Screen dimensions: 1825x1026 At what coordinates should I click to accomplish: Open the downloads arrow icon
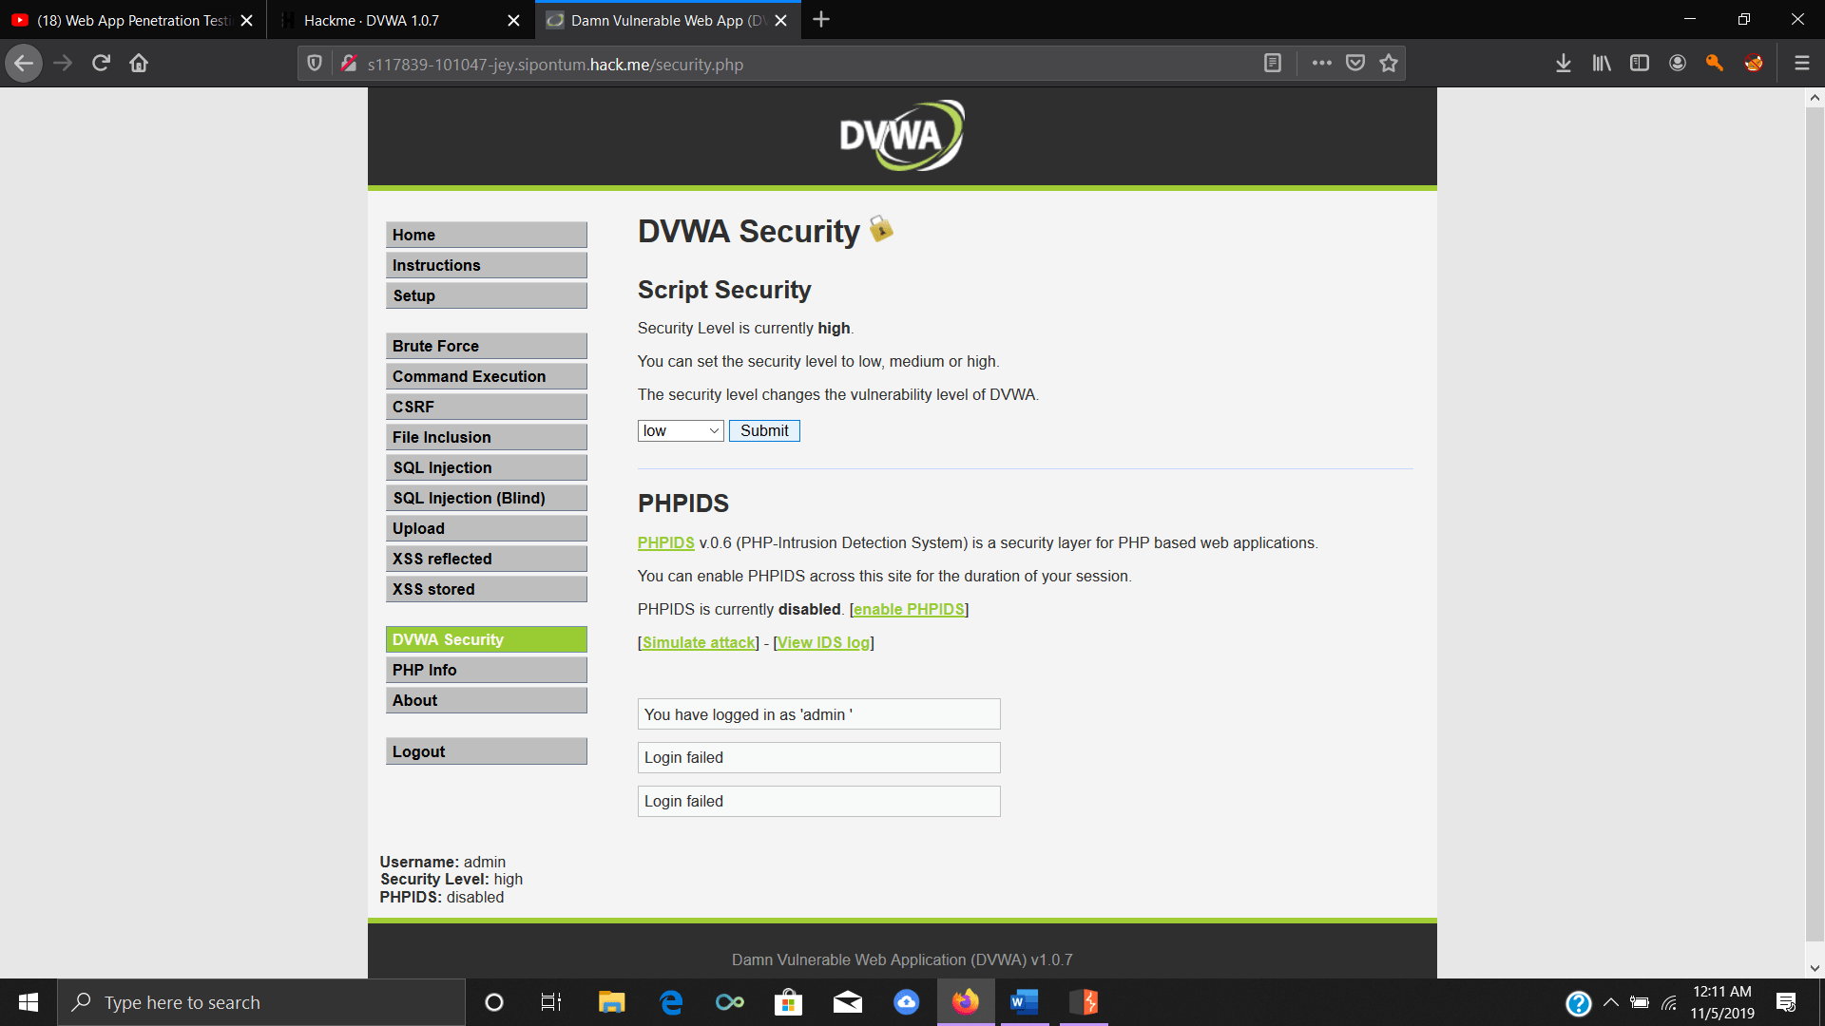click(1564, 64)
